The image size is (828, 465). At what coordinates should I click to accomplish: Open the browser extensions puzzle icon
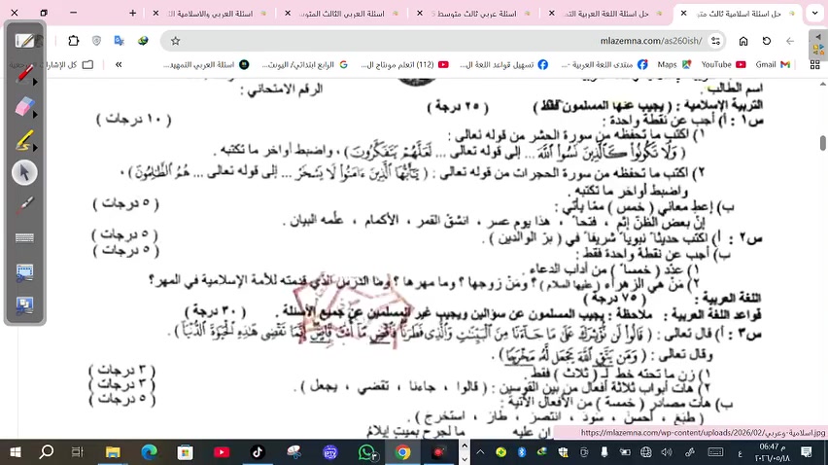coord(74,41)
